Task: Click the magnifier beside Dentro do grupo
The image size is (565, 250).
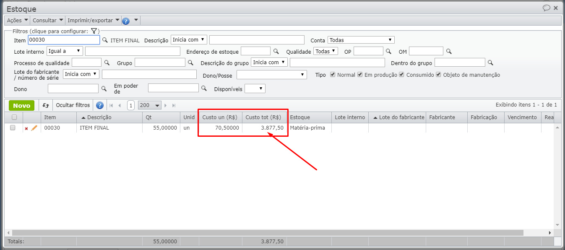Action: point(490,63)
